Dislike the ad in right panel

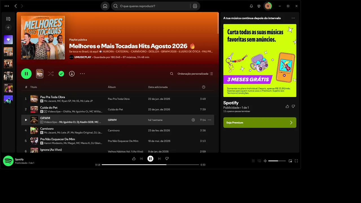[x=293, y=106]
